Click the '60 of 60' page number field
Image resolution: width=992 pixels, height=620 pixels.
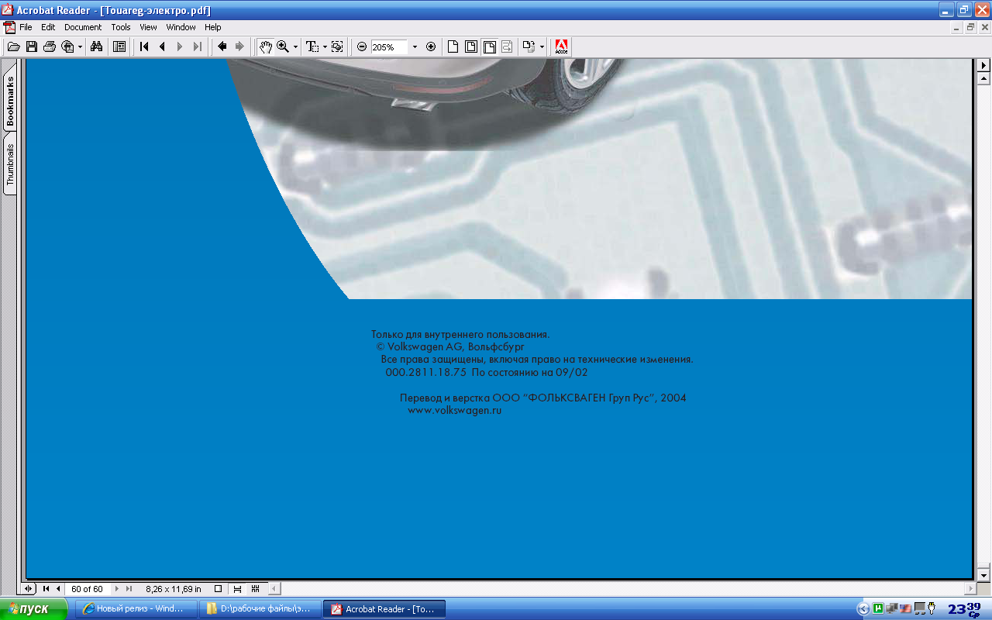coord(88,589)
